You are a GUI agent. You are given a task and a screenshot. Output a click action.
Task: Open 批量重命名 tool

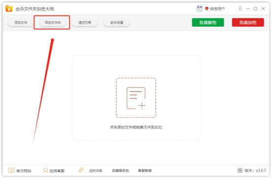(121, 171)
